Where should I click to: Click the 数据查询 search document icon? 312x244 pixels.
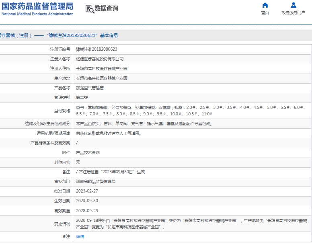[x=90, y=9]
